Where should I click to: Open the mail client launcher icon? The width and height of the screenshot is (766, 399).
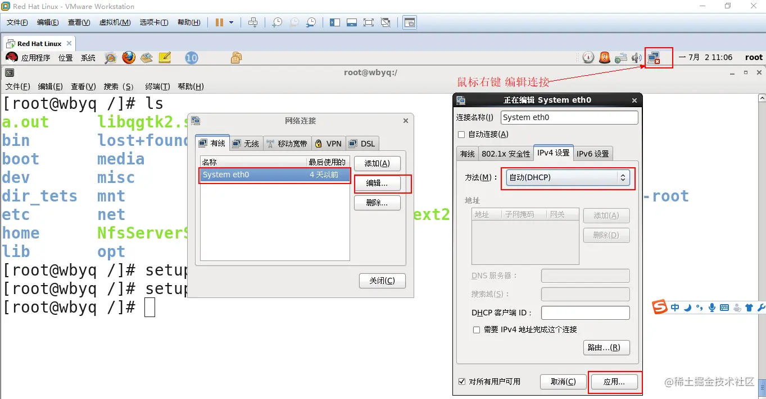[x=147, y=57]
